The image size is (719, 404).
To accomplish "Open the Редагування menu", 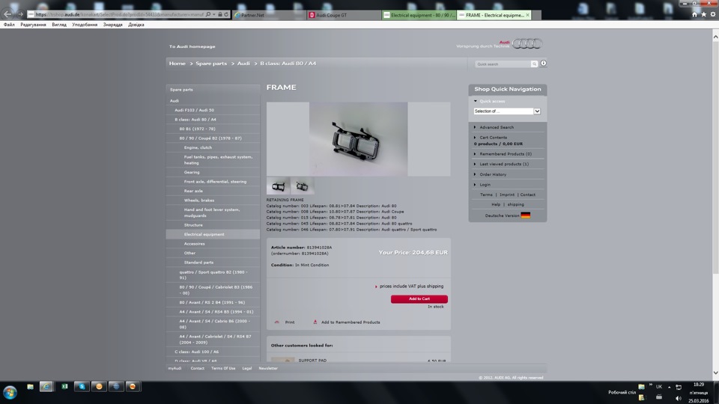I will pyautogui.click(x=33, y=25).
